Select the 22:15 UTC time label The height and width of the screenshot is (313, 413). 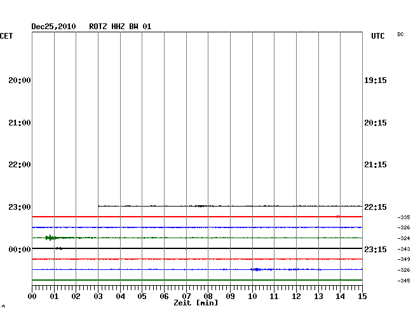click(376, 207)
